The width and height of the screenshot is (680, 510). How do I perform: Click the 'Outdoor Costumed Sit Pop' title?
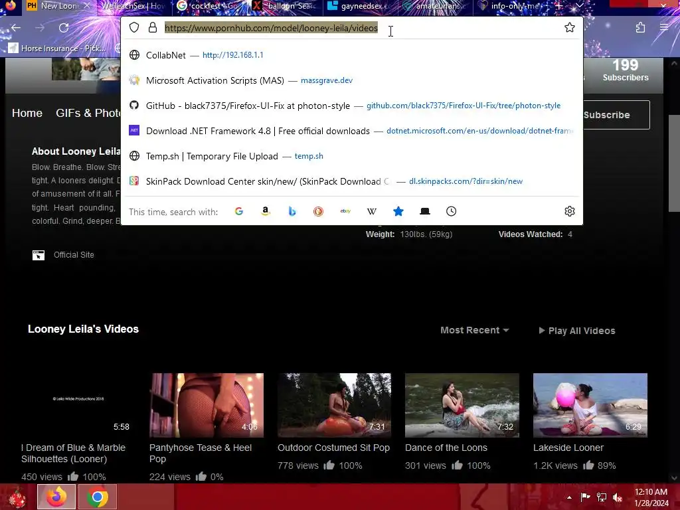(x=333, y=448)
